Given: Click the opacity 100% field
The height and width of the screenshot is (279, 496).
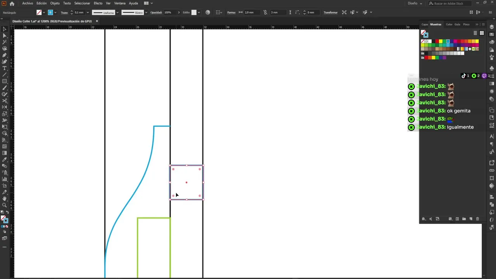Looking at the screenshot, I should (x=169, y=12).
